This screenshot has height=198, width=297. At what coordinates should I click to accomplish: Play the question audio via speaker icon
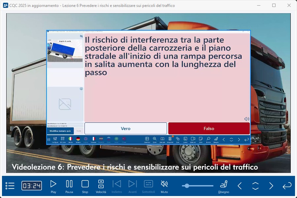coord(247,119)
